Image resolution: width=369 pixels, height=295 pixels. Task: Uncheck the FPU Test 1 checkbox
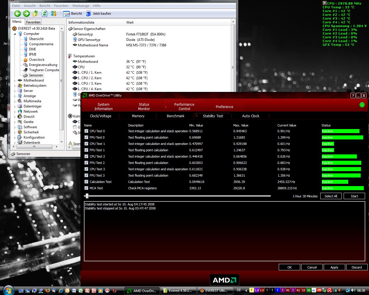86,150
